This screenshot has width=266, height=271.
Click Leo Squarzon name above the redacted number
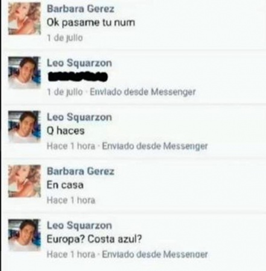point(79,63)
